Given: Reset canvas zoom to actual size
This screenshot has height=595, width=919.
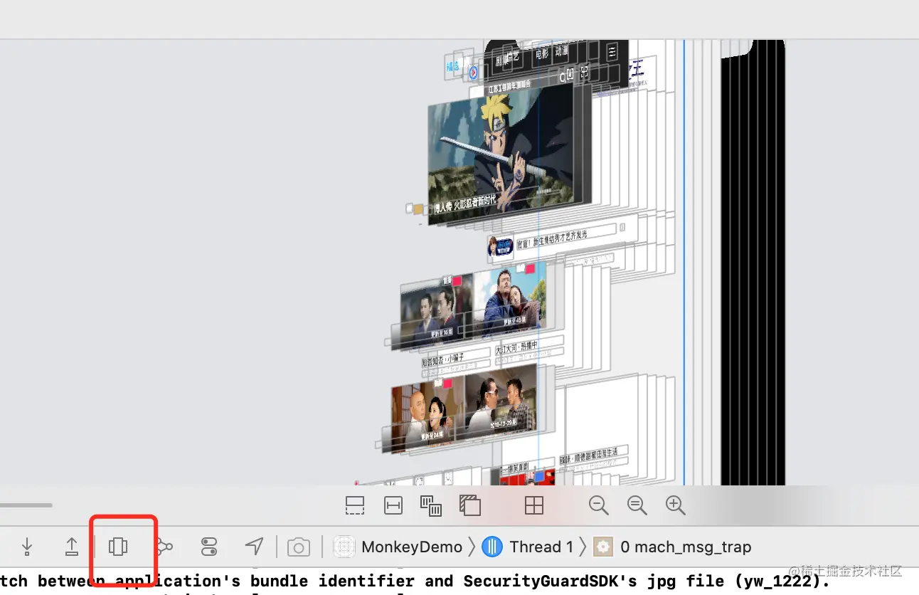Looking at the screenshot, I should tap(637, 505).
